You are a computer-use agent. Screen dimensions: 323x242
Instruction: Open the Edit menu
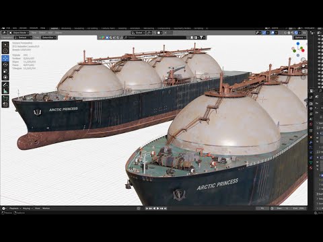coord(15,28)
